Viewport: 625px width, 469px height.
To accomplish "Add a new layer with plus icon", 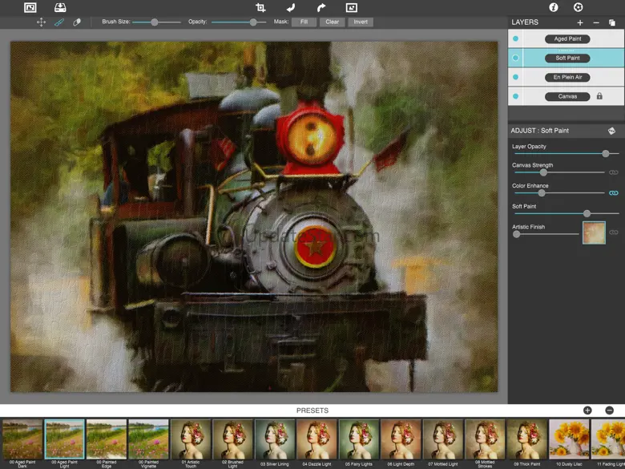I will tap(580, 22).
